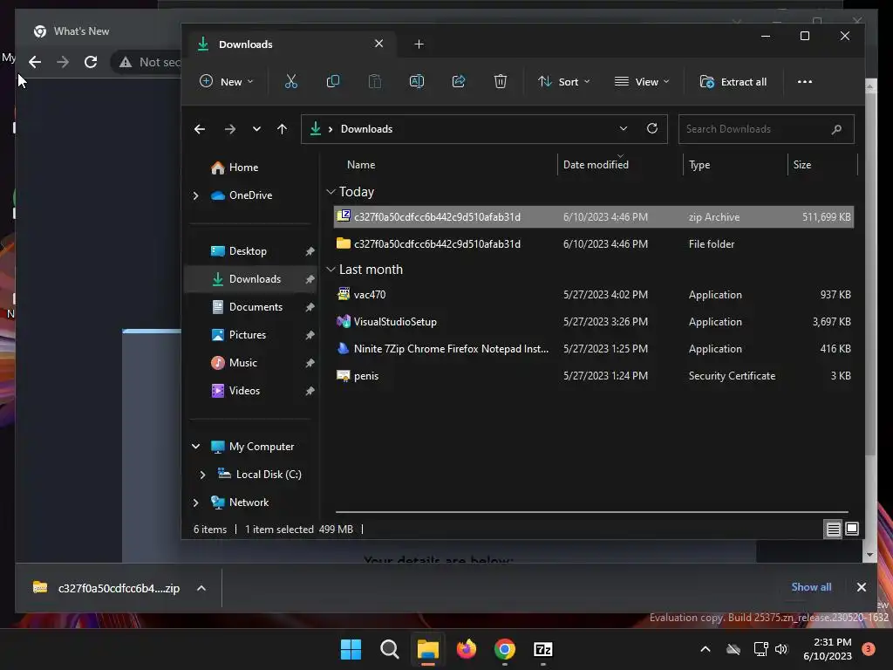Click Show all downloads link in Chrome

[811, 587]
